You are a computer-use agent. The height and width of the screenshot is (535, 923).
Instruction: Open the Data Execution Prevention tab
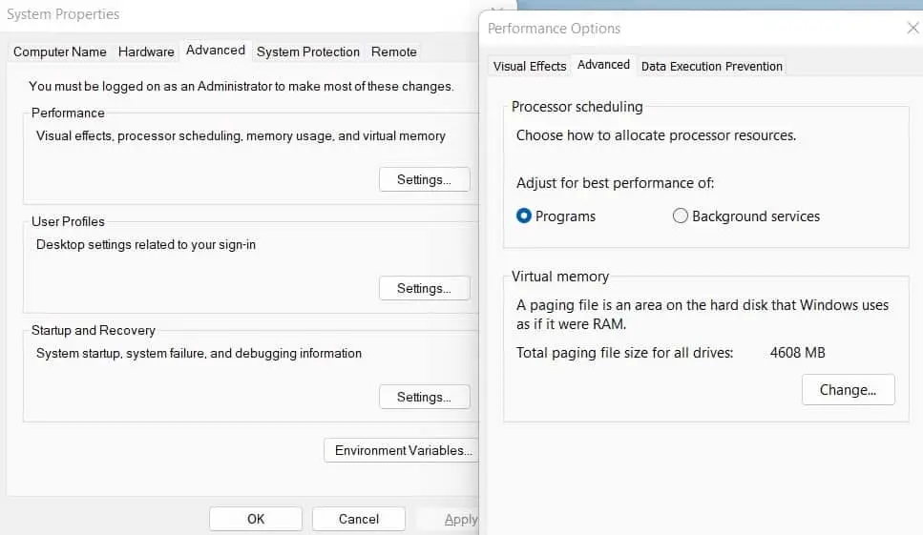(711, 66)
